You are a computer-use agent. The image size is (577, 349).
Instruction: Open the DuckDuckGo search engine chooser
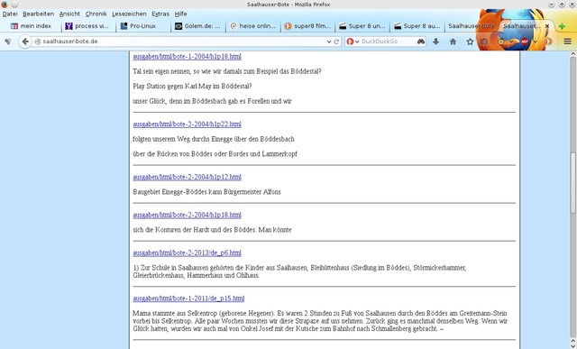point(353,41)
